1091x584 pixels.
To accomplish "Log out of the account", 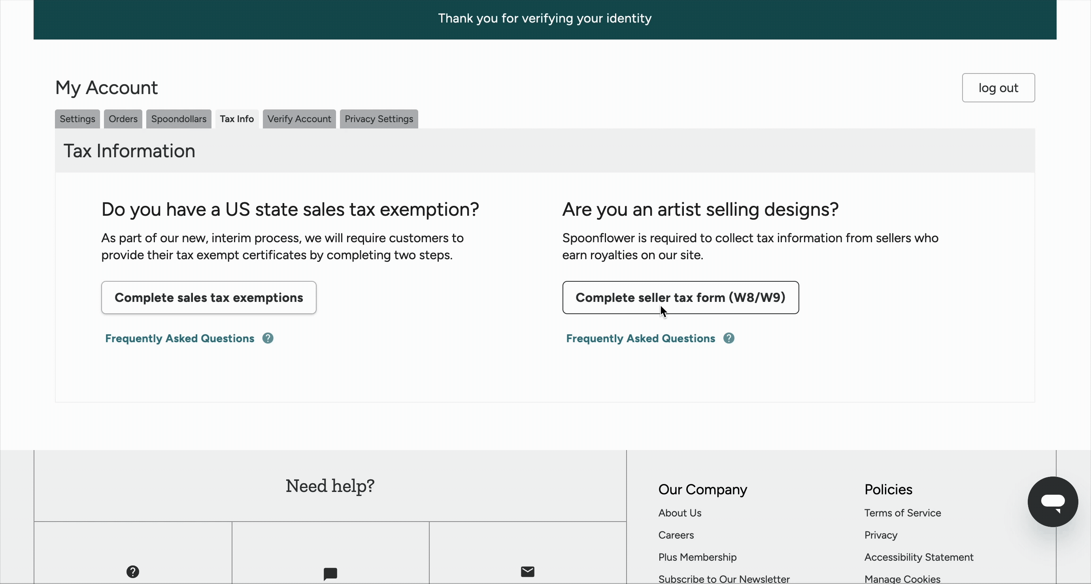I will click(x=998, y=88).
